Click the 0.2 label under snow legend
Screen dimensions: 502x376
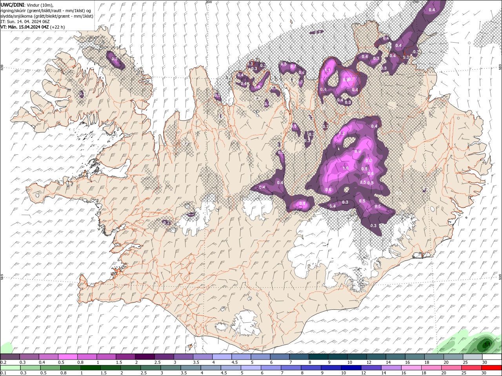[3, 362]
